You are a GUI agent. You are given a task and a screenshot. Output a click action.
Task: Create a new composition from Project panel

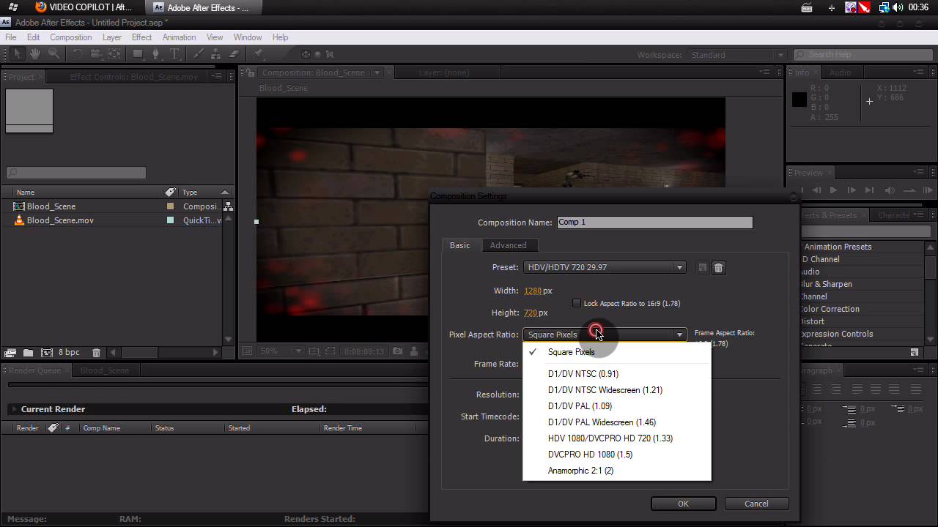click(x=46, y=353)
